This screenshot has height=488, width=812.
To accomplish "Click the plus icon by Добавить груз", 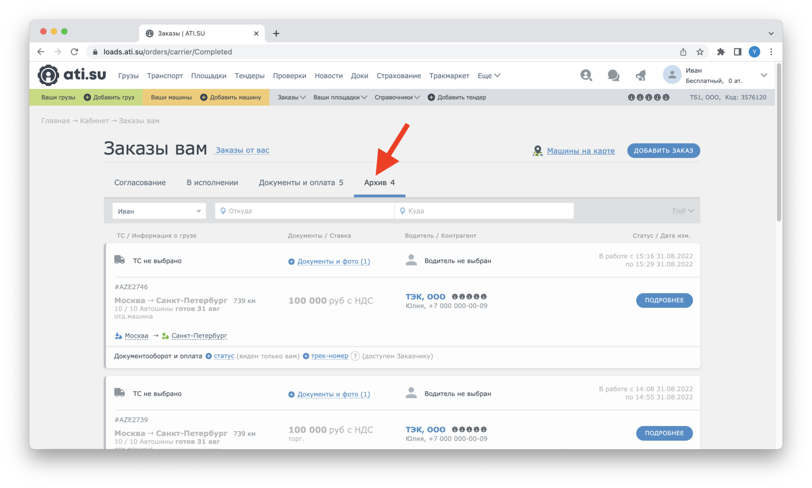I will [87, 97].
